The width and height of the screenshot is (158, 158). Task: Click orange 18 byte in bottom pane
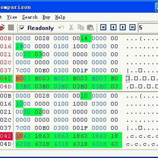point(19,136)
